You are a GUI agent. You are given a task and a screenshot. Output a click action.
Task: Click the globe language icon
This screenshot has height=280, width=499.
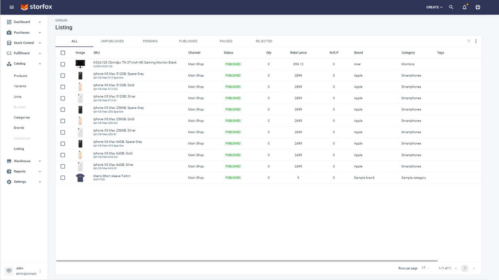coord(478,7)
